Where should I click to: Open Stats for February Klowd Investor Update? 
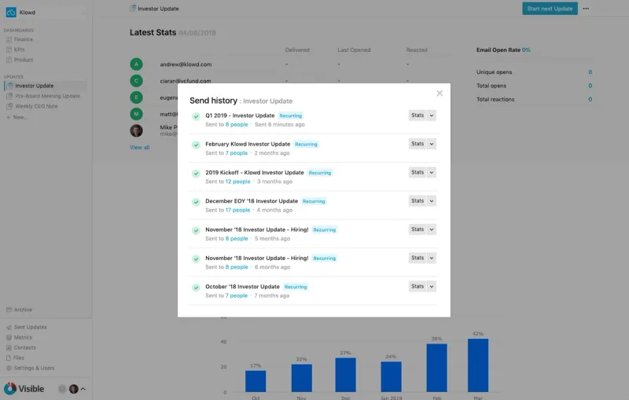(417, 144)
